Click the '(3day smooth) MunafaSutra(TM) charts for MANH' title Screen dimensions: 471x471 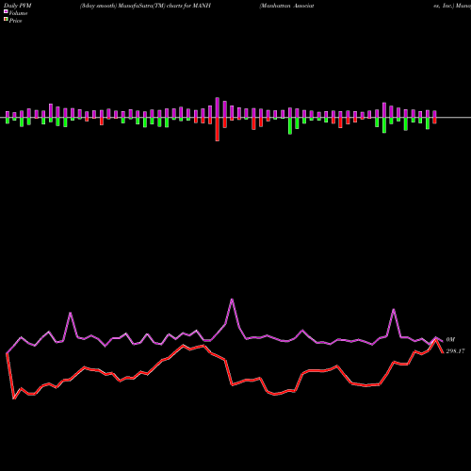145,6
